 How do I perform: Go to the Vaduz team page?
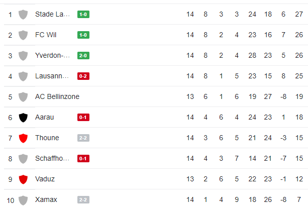45,179
